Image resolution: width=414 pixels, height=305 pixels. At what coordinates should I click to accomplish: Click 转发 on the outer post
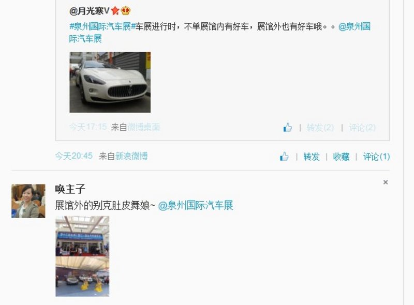pyautogui.click(x=312, y=157)
